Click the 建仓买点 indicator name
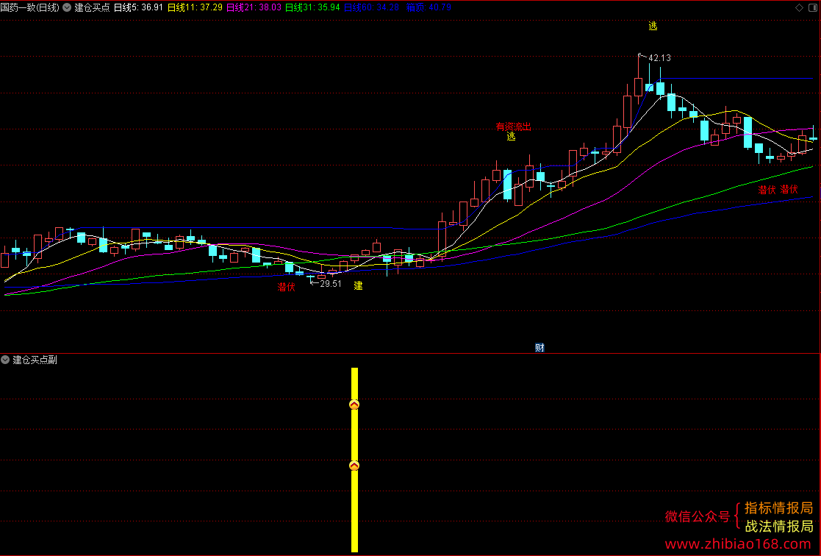821x556 pixels. click(92, 7)
